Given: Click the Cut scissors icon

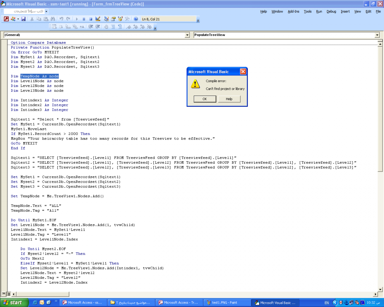Looking at the screenshot, I should point(32,19).
